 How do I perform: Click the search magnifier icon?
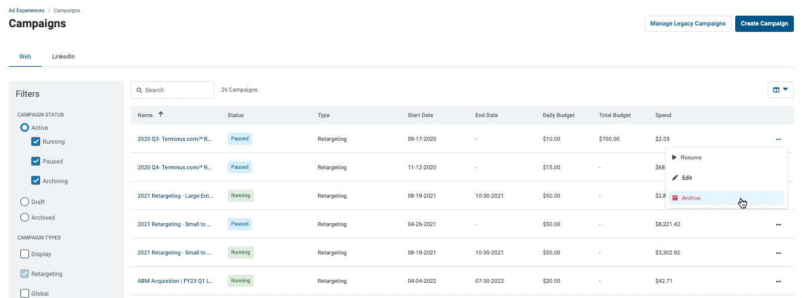pyautogui.click(x=139, y=90)
